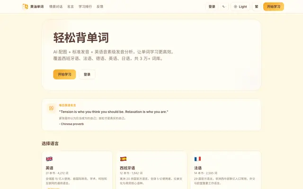The width and height of the screenshot is (303, 189).
Task: Click the small icon button beside 登录
Action: point(224,7)
